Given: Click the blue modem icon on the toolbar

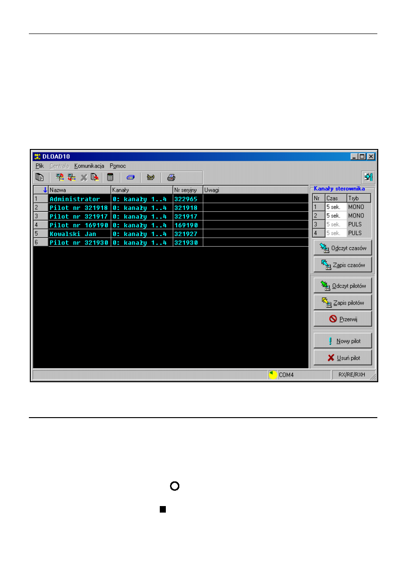Looking at the screenshot, I should click(x=131, y=177).
